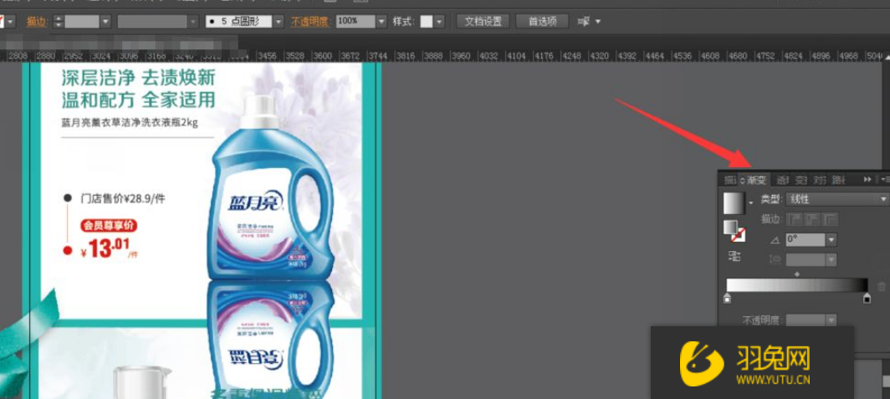Viewport: 890px width, 399px height.
Task: Click the gradient midpoint diamond marker
Action: 797,274
